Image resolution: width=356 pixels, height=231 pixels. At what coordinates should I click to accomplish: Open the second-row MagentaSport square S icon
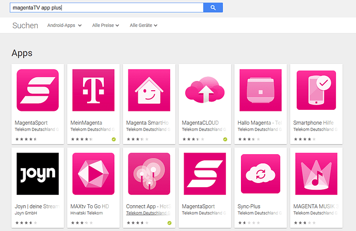205,174
